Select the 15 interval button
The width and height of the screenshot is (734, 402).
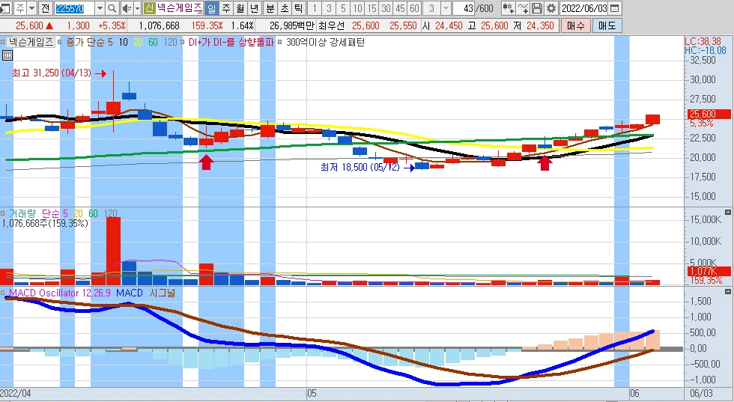(371, 8)
